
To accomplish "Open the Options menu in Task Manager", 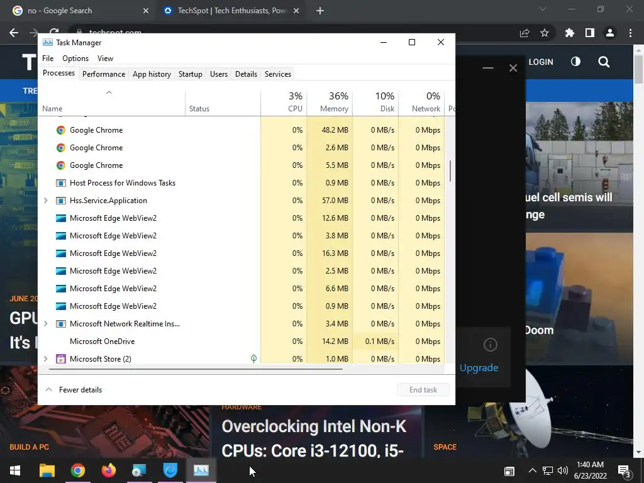I will click(75, 58).
